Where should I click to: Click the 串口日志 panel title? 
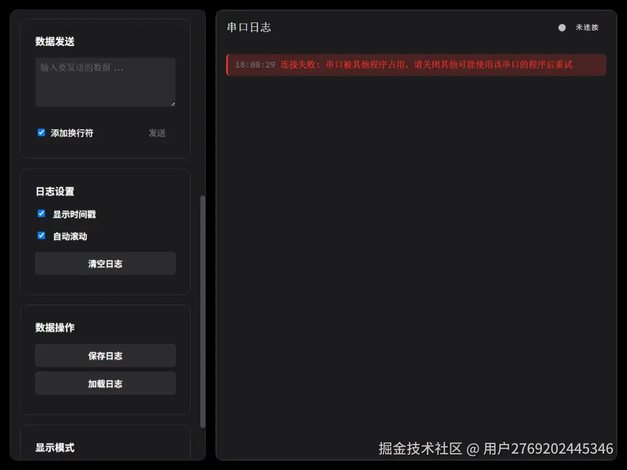click(249, 27)
